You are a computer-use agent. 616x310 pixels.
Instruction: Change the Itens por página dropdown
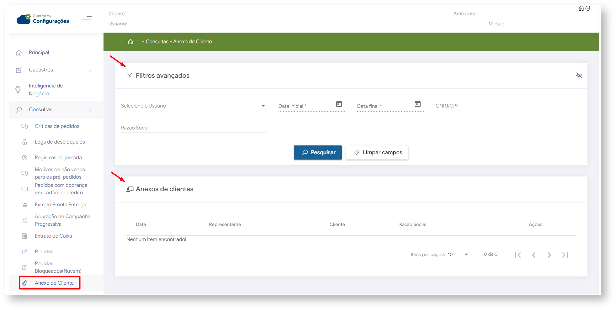(x=459, y=255)
